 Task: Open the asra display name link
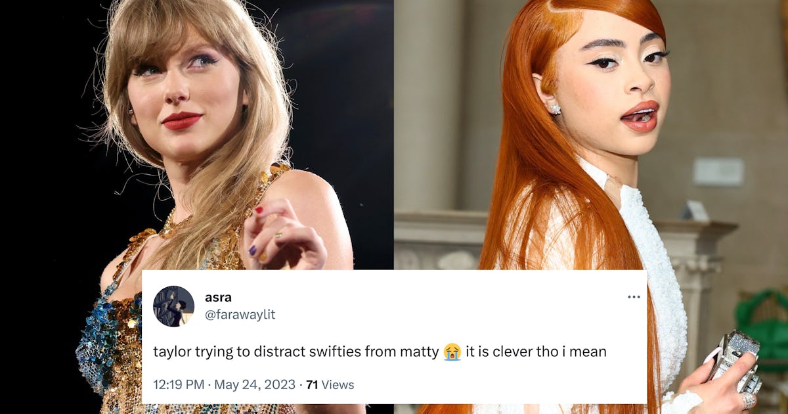point(218,298)
